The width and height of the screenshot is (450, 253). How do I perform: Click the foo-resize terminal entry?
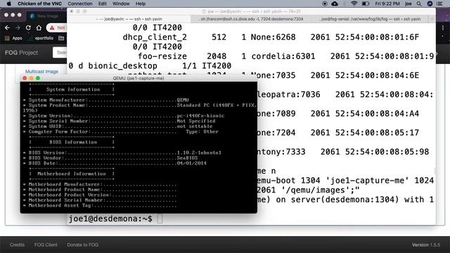tap(162, 56)
